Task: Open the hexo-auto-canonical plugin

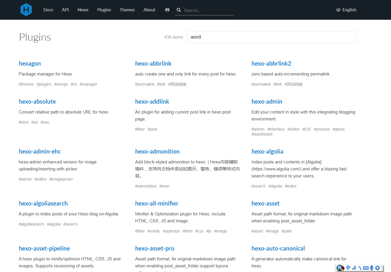Action: [278, 248]
